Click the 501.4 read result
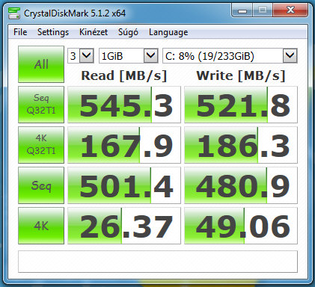The image size is (315, 287). click(x=124, y=185)
